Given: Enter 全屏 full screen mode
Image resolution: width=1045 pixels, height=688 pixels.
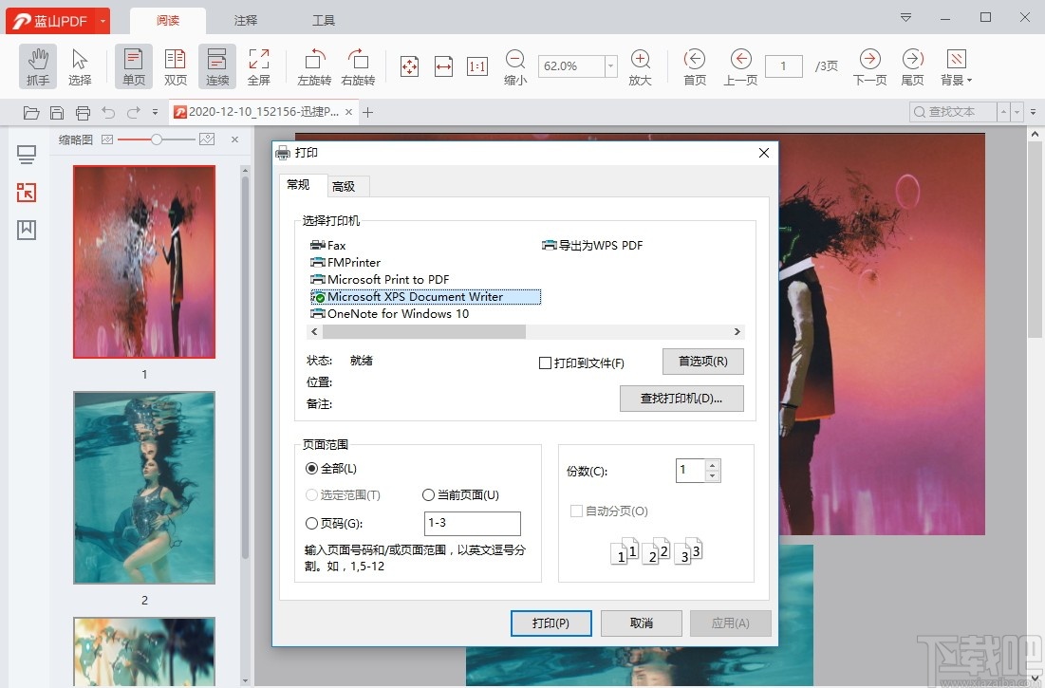Looking at the screenshot, I should 260,66.
